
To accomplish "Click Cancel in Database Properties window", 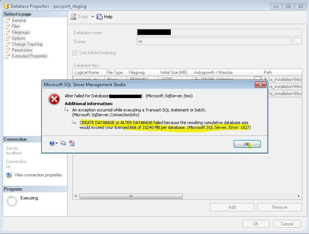I will [287, 224].
